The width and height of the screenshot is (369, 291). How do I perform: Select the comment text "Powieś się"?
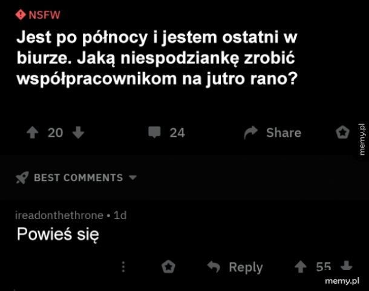coord(58,234)
